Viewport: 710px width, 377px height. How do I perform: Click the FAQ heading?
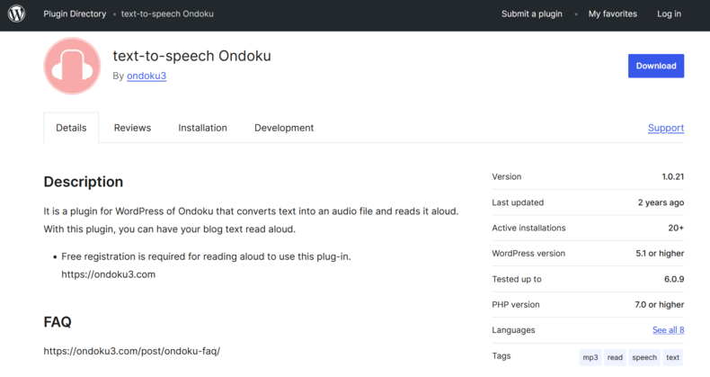(x=58, y=322)
